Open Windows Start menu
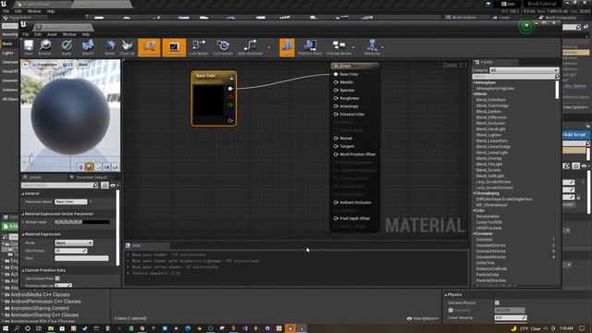Screen dimensions: 592x333 (6, 328)
